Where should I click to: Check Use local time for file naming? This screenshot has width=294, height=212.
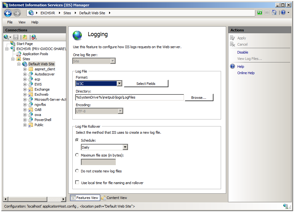(x=77, y=182)
